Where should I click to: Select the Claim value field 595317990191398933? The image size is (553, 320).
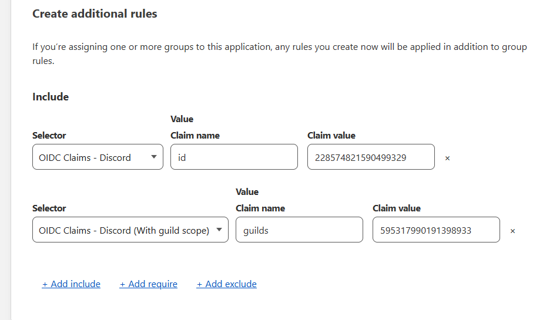(x=436, y=230)
